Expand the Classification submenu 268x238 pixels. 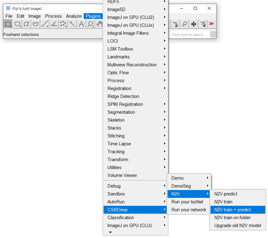pyautogui.click(x=136, y=218)
